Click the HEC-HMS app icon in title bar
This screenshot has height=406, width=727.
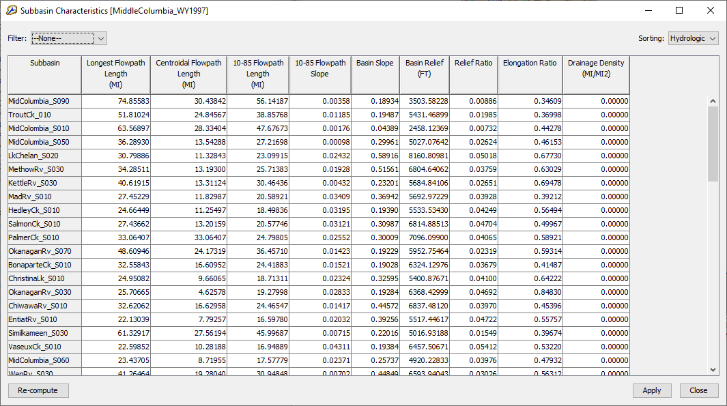tap(12, 10)
